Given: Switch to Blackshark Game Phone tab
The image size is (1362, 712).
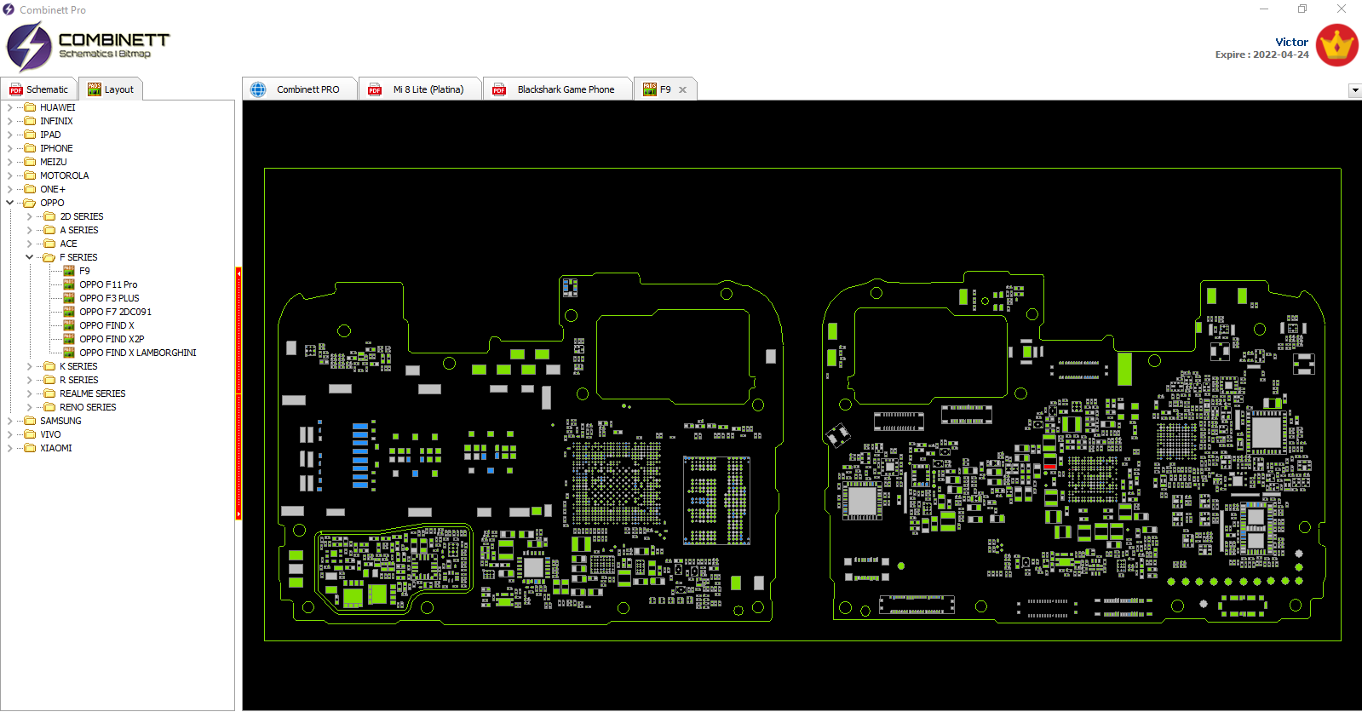Looking at the screenshot, I should point(557,89).
